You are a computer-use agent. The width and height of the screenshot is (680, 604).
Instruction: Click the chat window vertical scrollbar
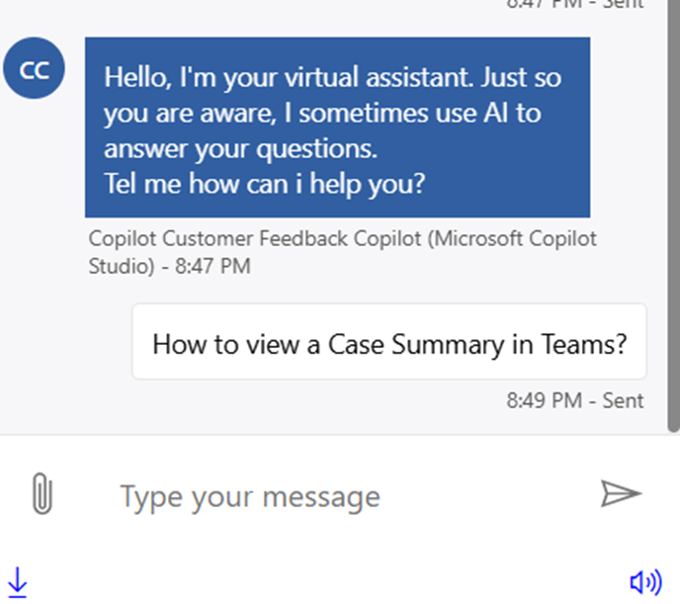(674, 216)
